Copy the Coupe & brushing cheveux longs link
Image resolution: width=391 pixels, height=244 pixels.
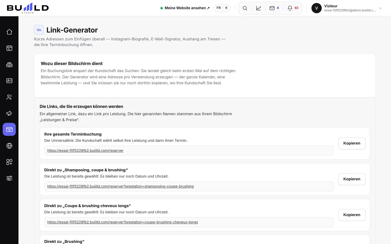pyautogui.click(x=352, y=215)
